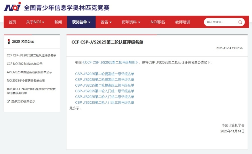Open 提高组一级评级名单 link
This screenshot has width=252, height=154.
click(x=105, y=74)
